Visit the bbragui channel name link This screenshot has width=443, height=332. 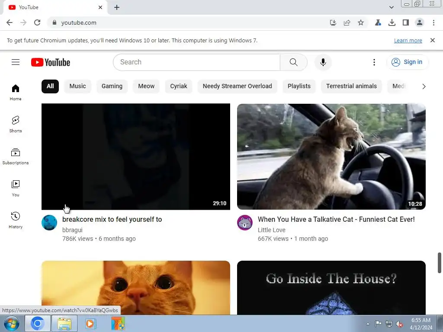coord(72,230)
